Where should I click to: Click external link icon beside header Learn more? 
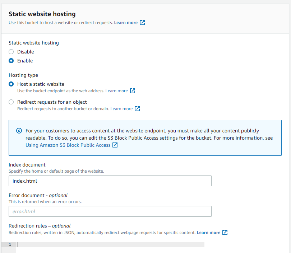pos(142,23)
